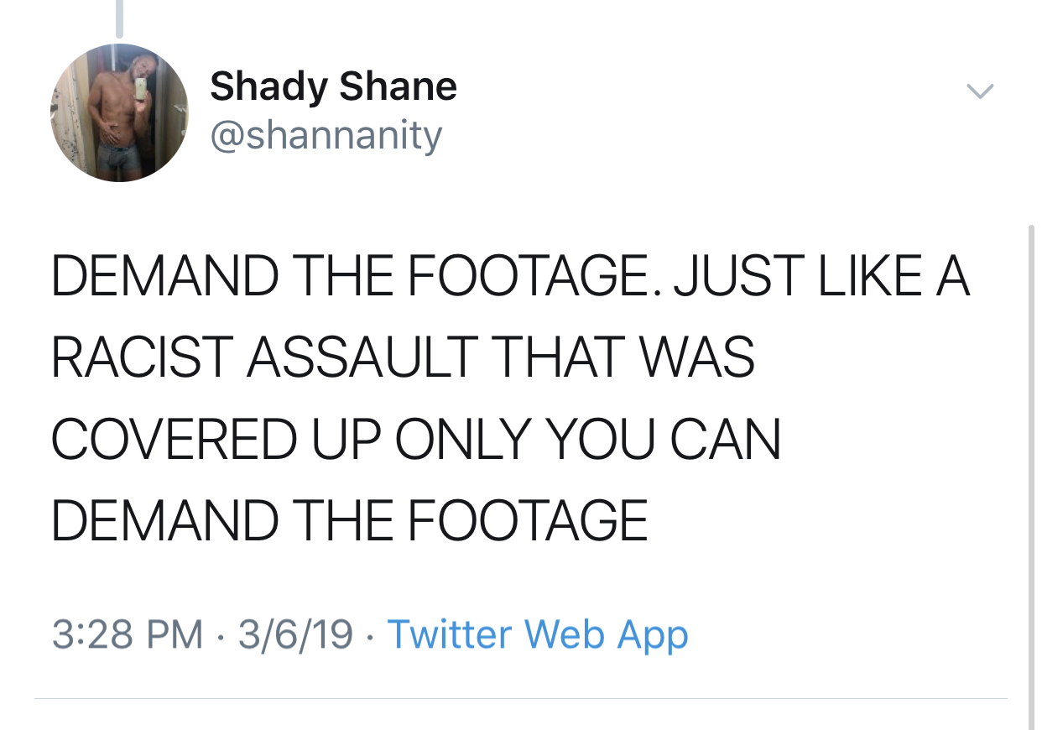The width and height of the screenshot is (1042, 730).
Task: Click the horizontal divider below the timestamp
Action: [x=520, y=698]
